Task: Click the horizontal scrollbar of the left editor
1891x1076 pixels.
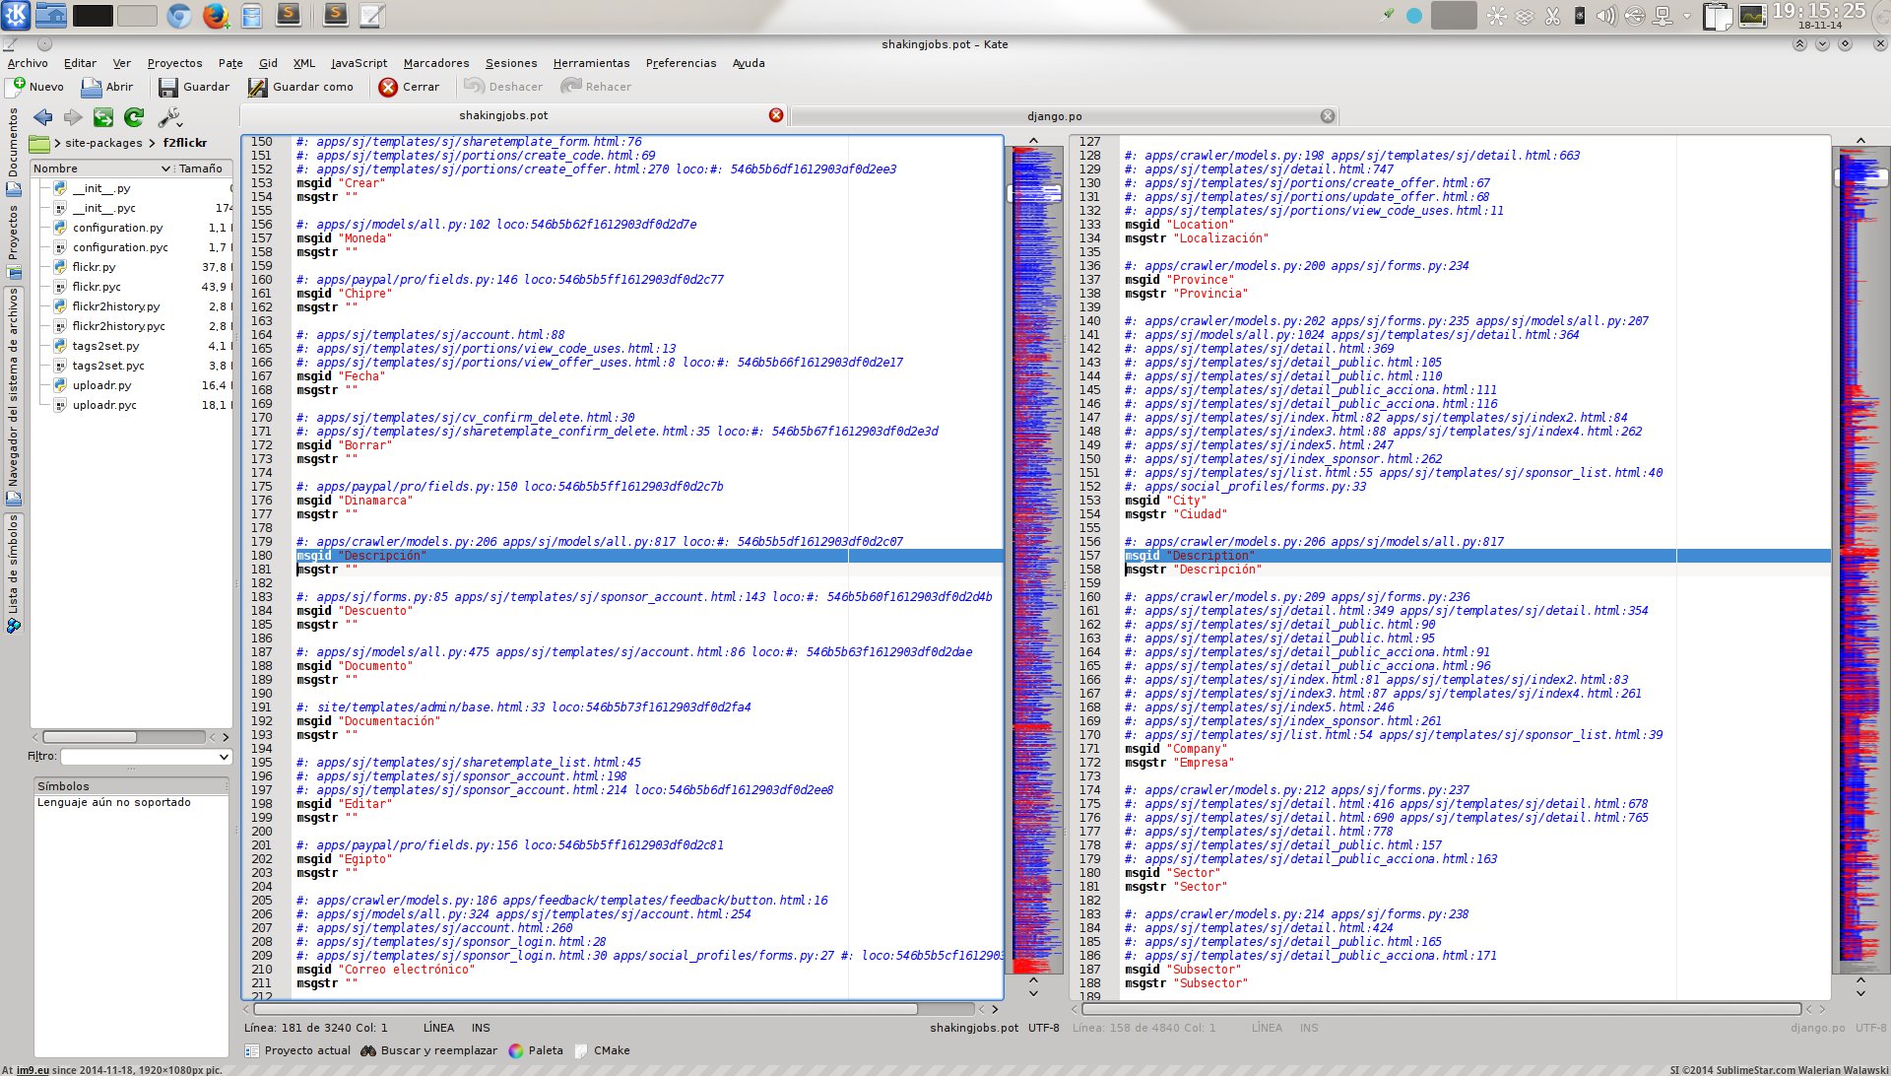Action: tap(585, 1009)
